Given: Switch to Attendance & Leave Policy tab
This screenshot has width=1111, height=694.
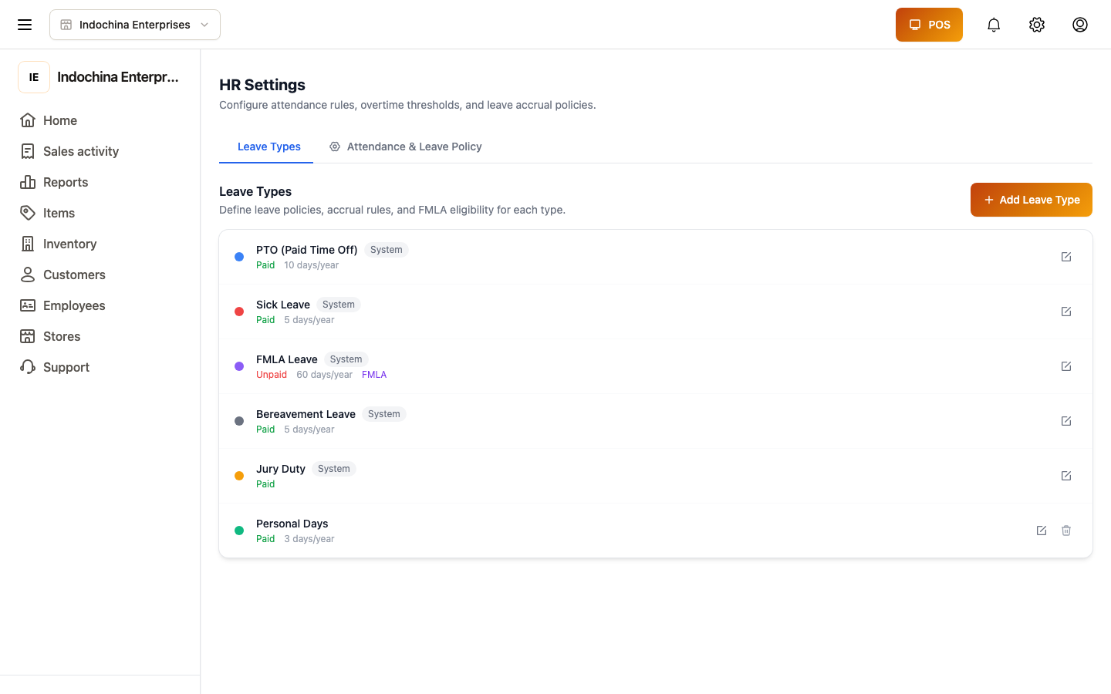Looking at the screenshot, I should [x=406, y=147].
